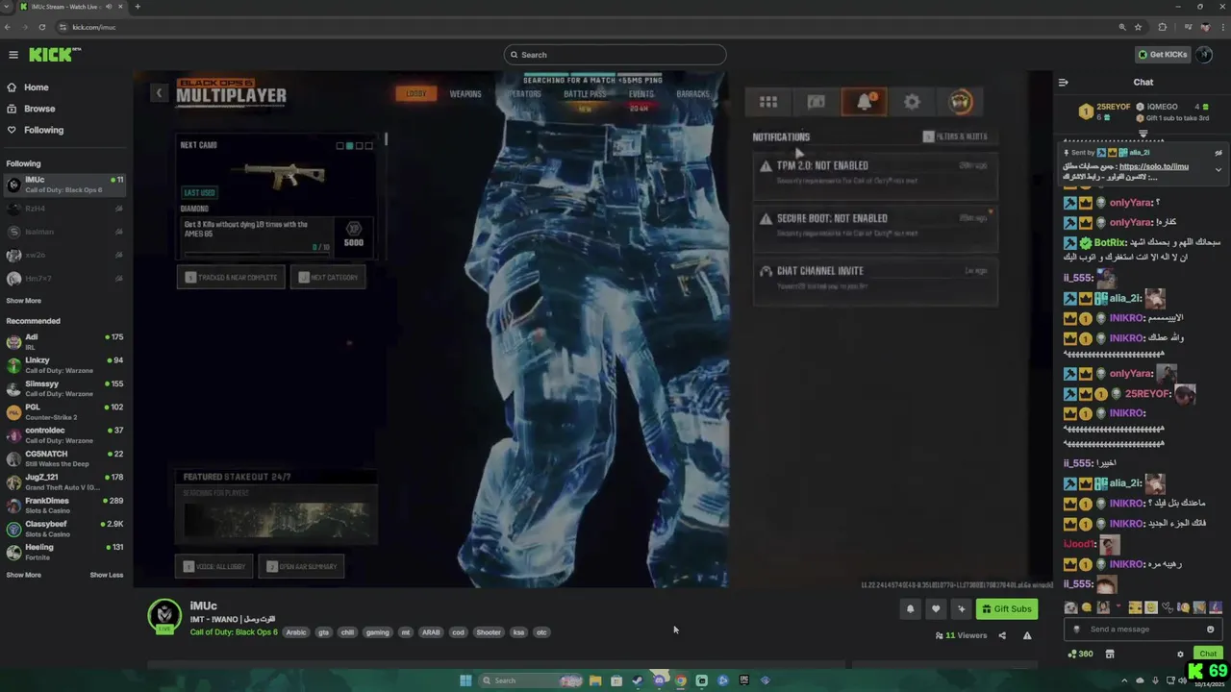The width and height of the screenshot is (1231, 692).
Task: Click iMUc streamer avatar
Action: 164,616
